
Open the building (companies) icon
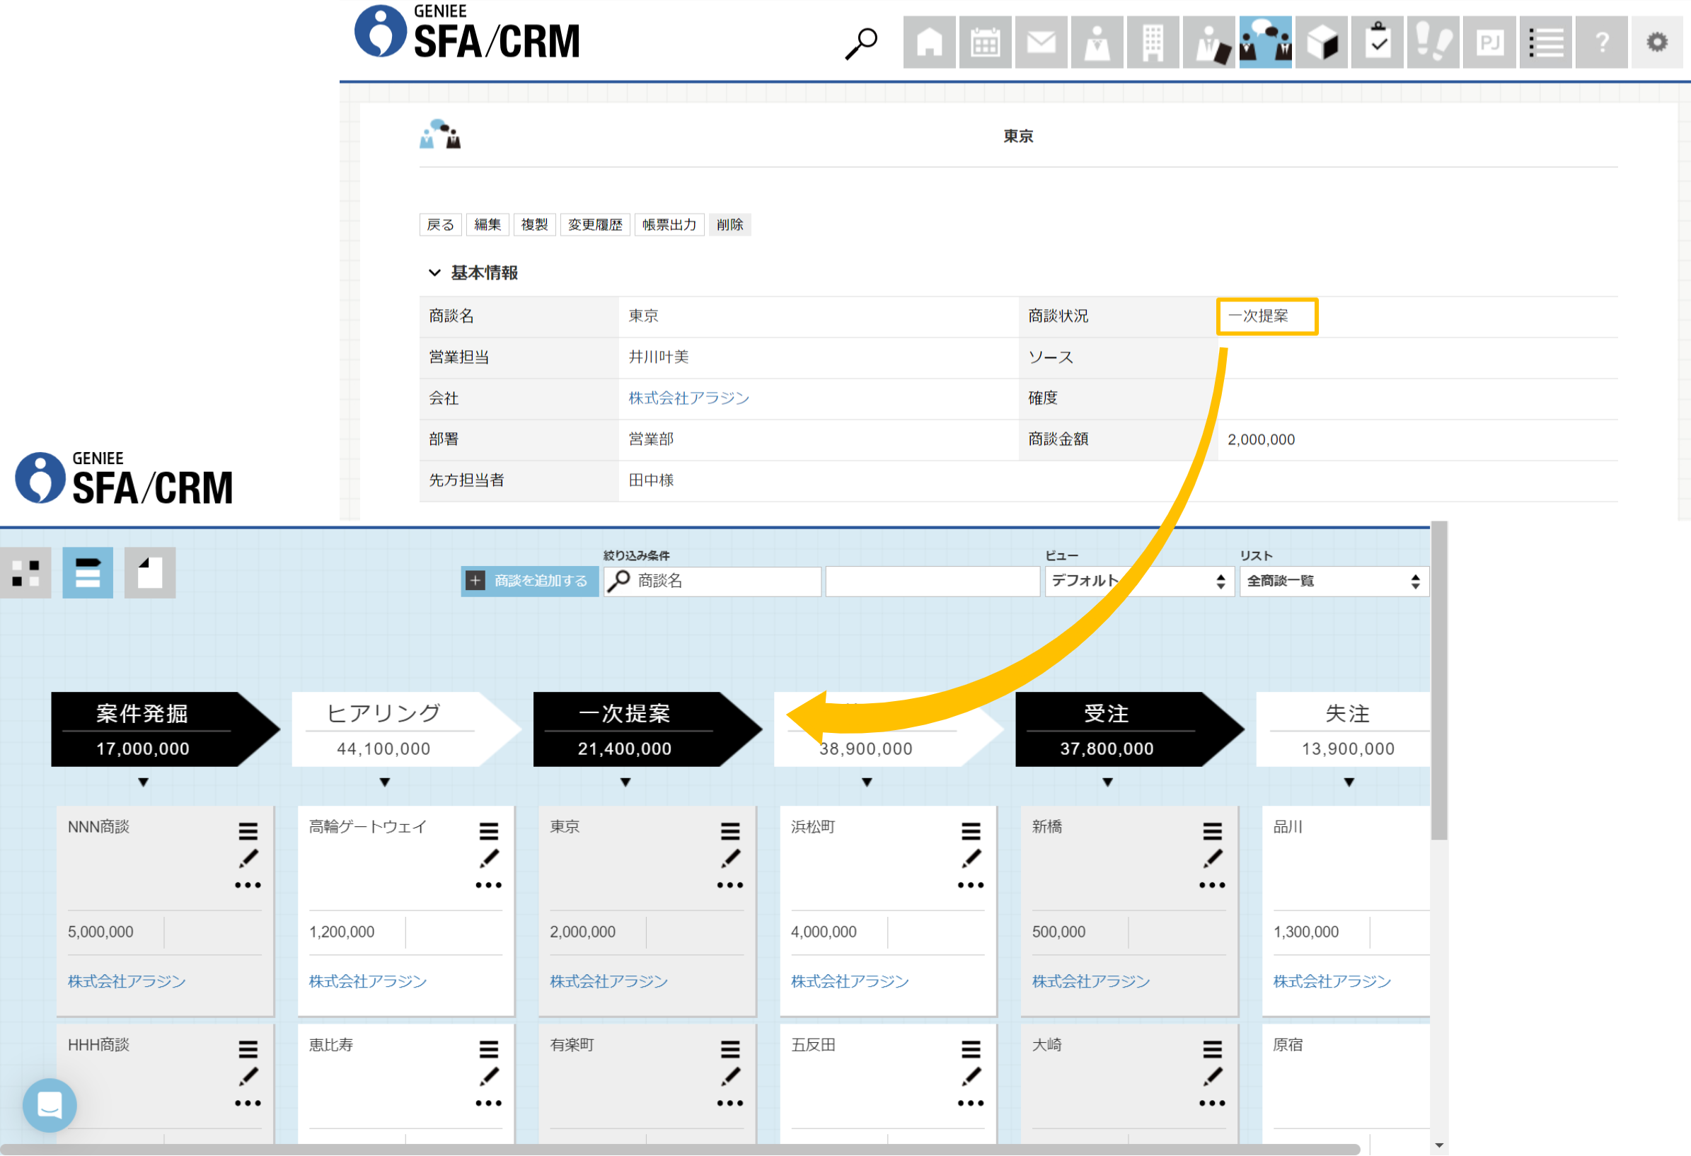[x=1153, y=42]
